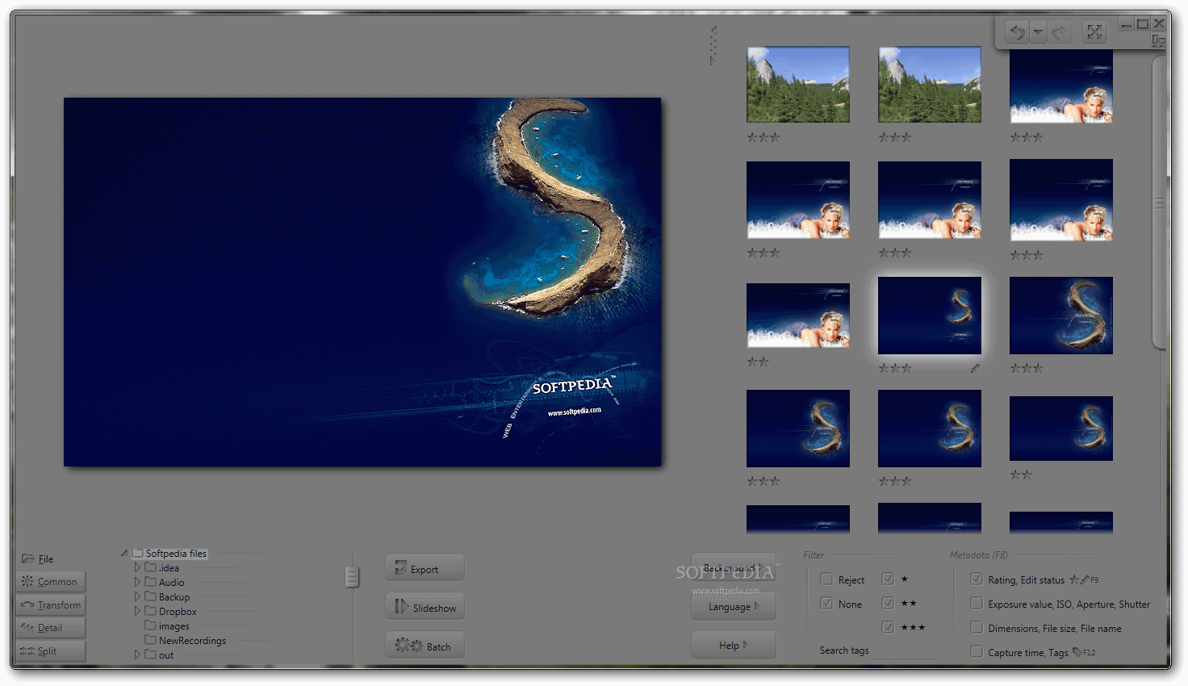Enable Exposure value, ISO, Aperture, Shutter metadata

click(977, 604)
